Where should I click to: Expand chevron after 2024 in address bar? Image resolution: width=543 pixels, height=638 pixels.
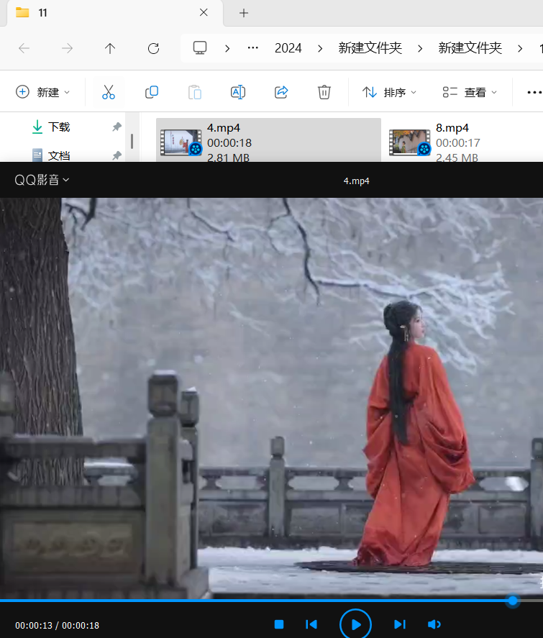pos(320,48)
